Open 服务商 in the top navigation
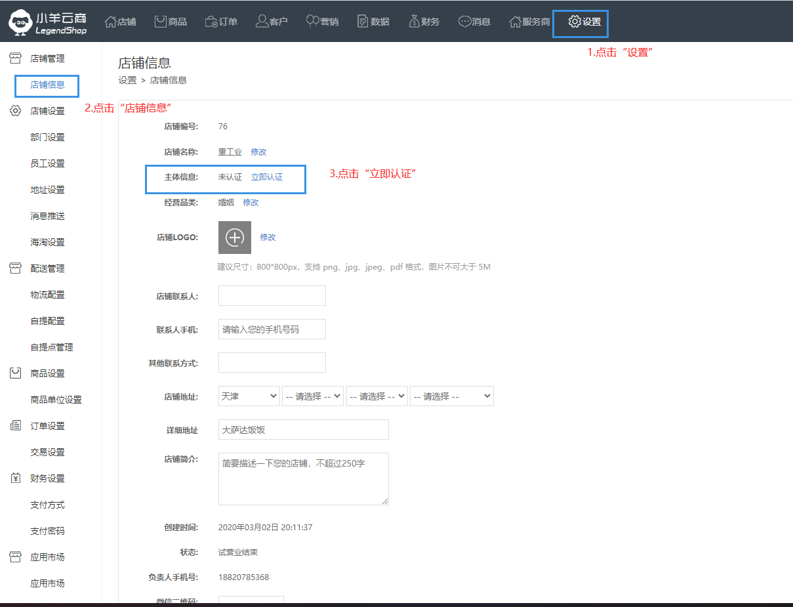 (x=530, y=22)
